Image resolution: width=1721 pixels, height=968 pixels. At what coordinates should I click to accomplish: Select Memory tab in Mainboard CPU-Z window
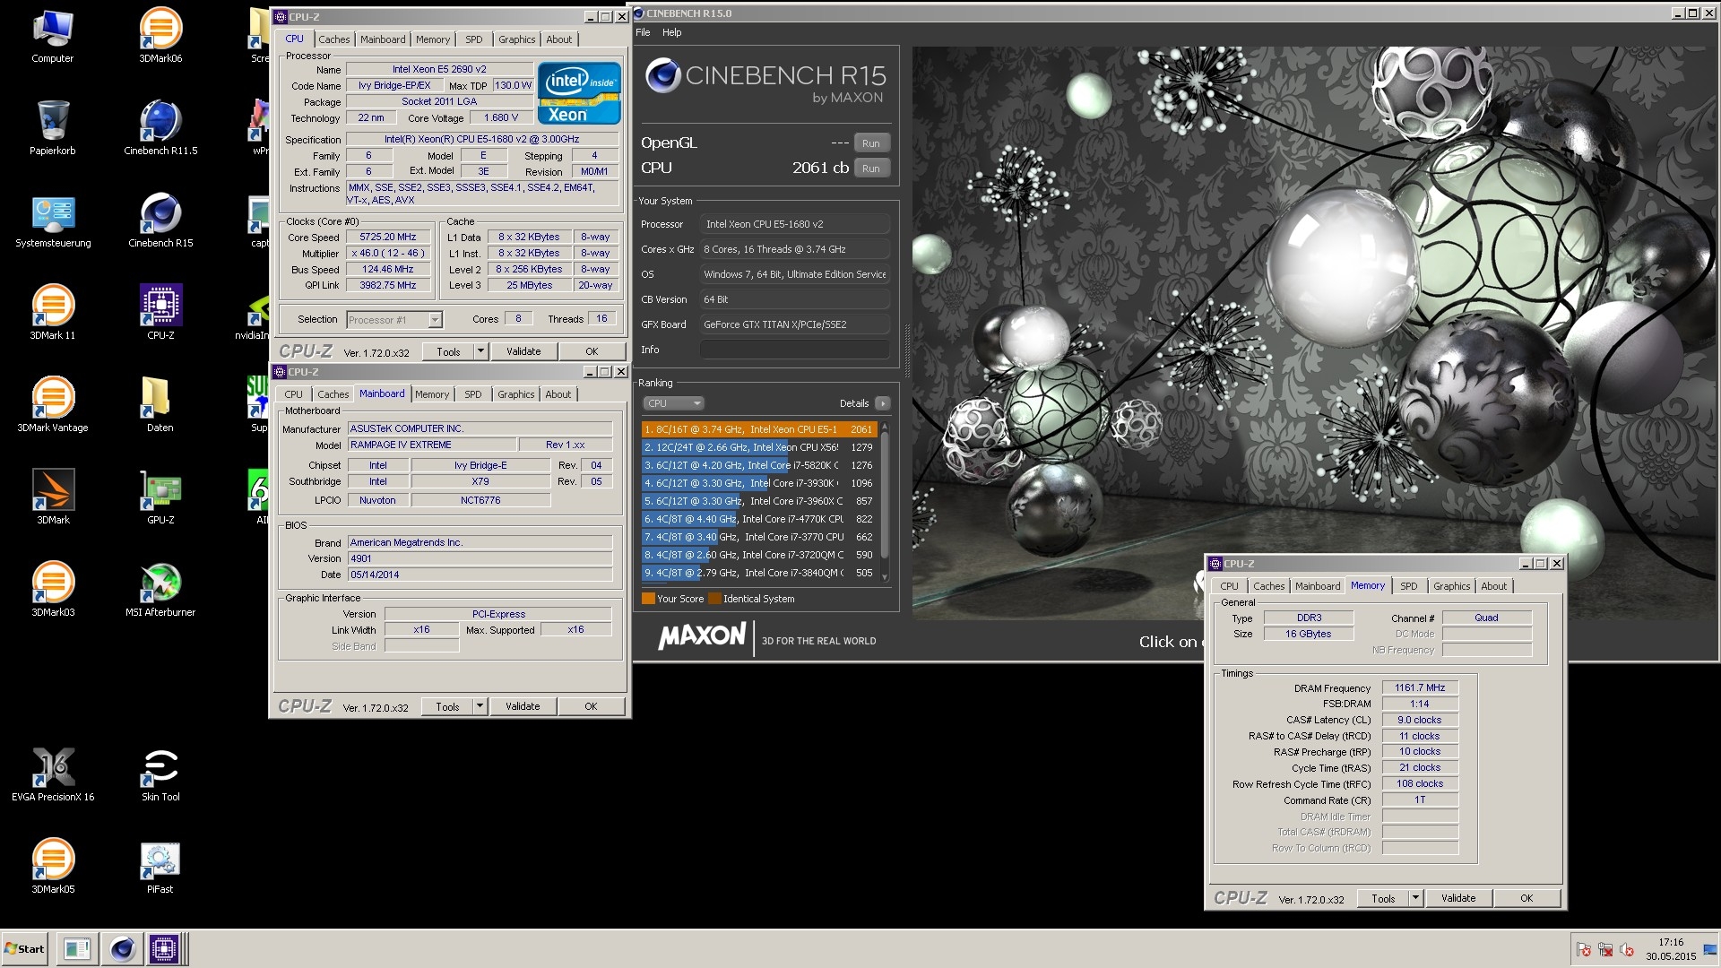click(x=432, y=394)
